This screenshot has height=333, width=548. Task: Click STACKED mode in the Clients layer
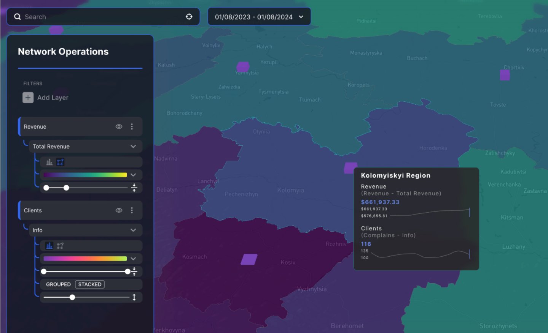(90, 284)
